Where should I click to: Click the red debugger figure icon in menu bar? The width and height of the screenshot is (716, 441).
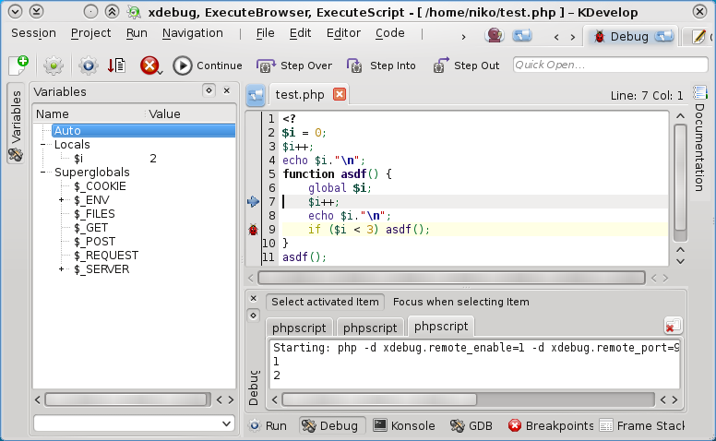[494, 36]
